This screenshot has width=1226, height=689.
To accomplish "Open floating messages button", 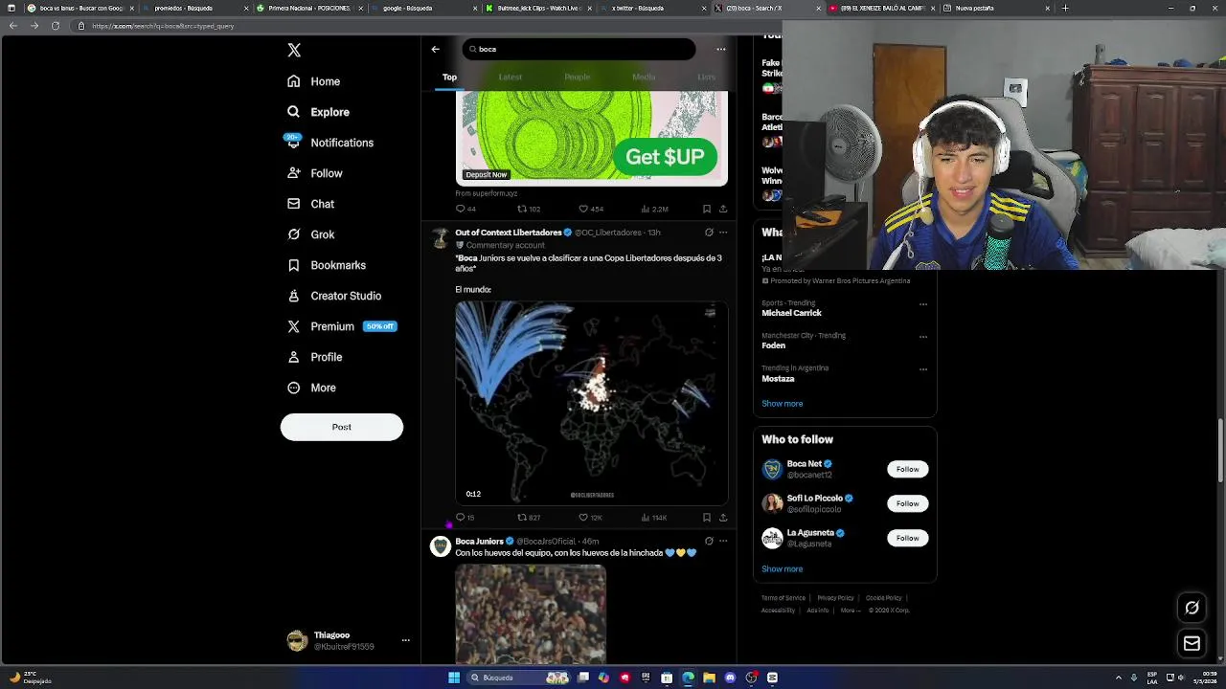I will pyautogui.click(x=1192, y=644).
